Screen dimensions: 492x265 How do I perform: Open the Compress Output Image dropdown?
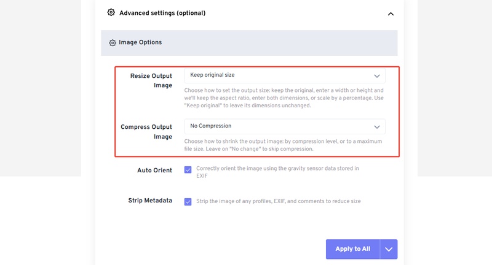click(285, 126)
